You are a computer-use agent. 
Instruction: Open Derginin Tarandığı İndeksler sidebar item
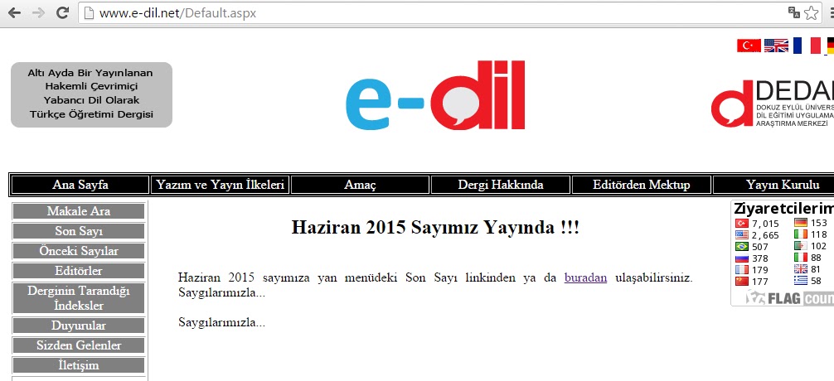click(79, 298)
